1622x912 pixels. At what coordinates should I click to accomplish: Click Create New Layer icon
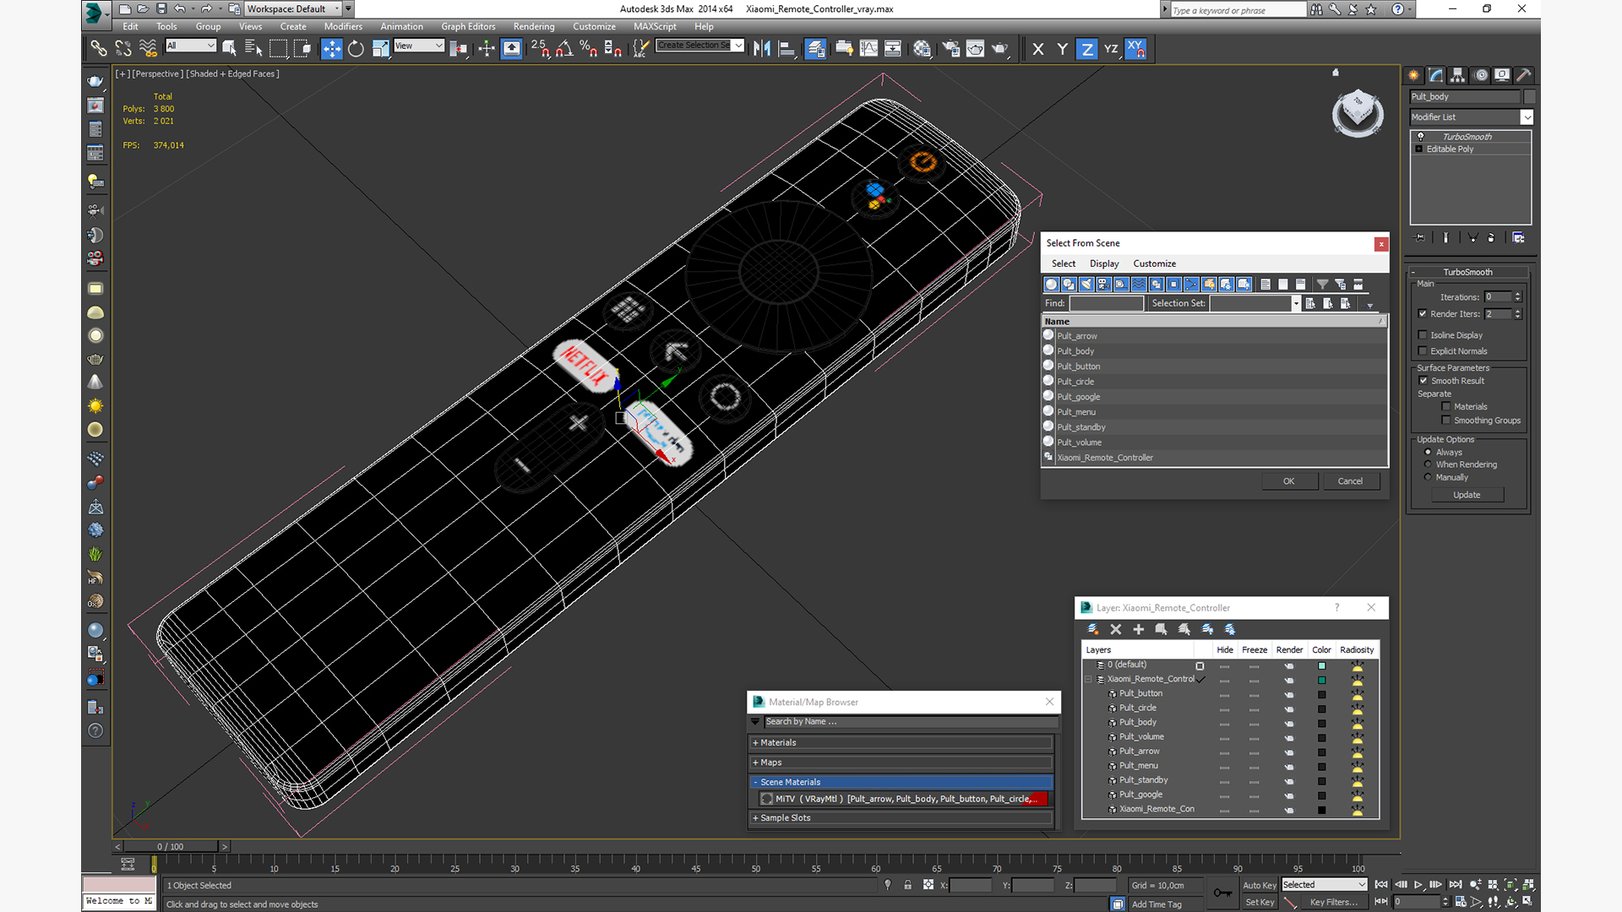[1092, 629]
